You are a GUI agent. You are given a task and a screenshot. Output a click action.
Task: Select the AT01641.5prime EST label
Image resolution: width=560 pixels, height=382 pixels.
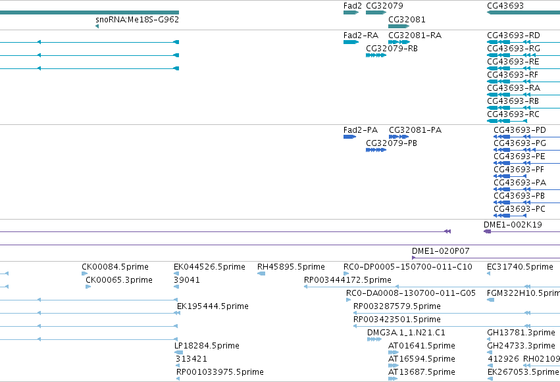[421, 346]
